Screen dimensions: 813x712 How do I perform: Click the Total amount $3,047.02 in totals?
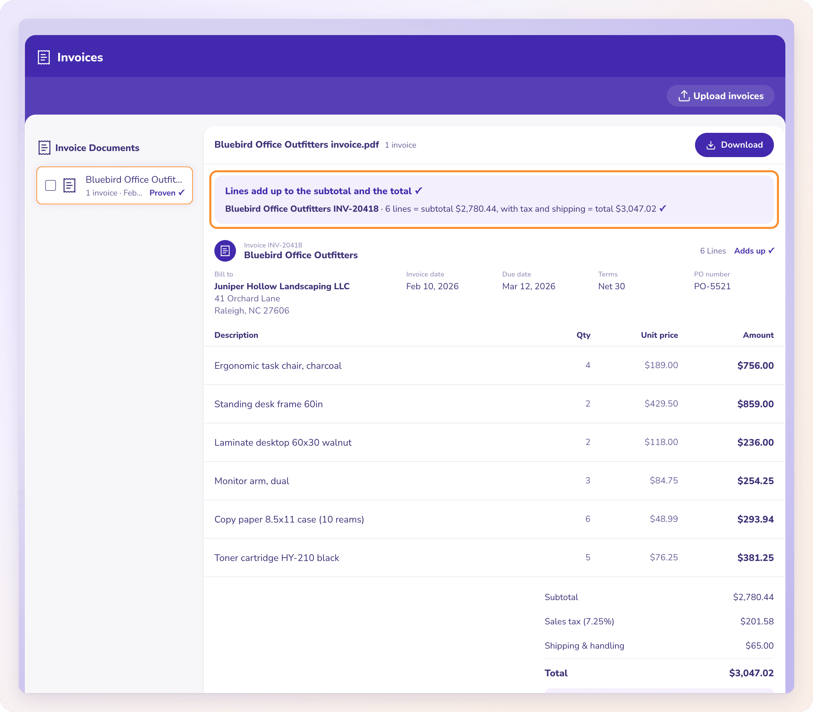751,673
